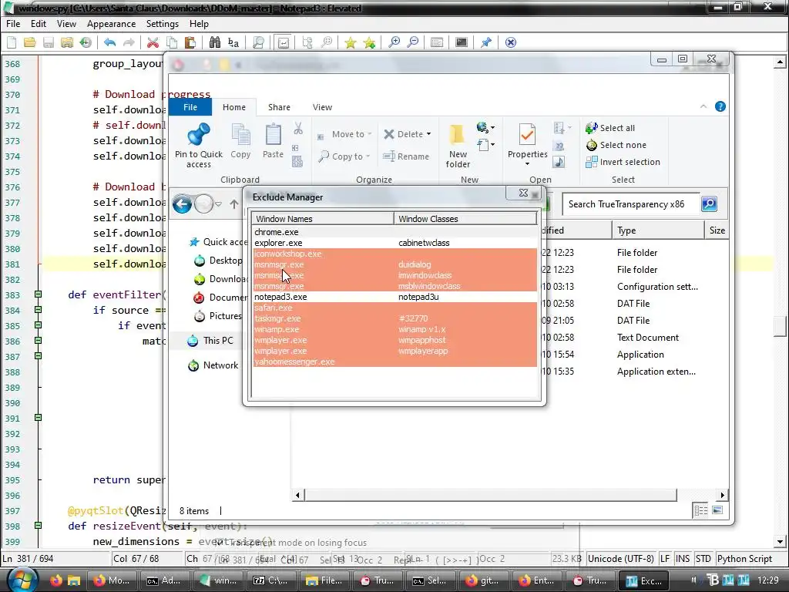The image size is (789, 592).
Task: Open Find with the binoculars icon
Action: tap(215, 42)
